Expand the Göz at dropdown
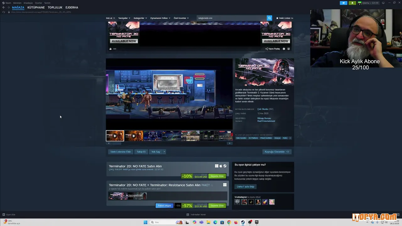This screenshot has width=402, height=226. 110,18
